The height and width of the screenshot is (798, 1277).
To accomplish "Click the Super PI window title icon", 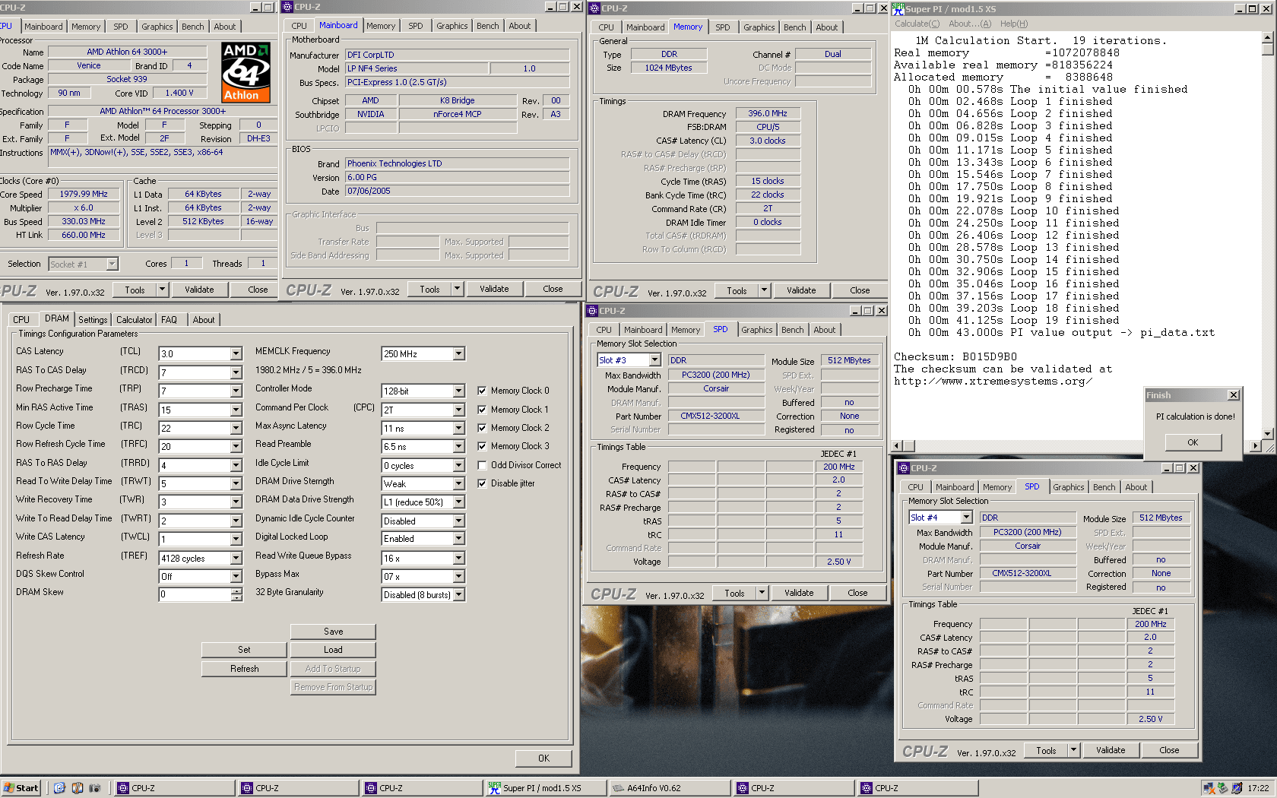I will [x=898, y=8].
